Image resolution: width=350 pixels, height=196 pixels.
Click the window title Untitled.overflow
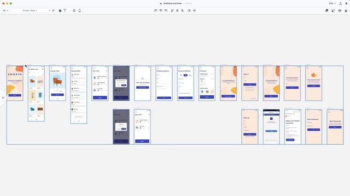point(172,4)
